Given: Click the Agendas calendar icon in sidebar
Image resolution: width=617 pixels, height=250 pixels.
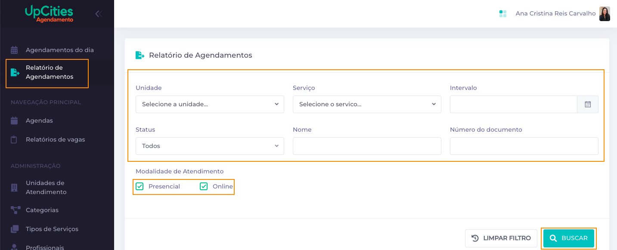Looking at the screenshot, I should tap(14, 120).
